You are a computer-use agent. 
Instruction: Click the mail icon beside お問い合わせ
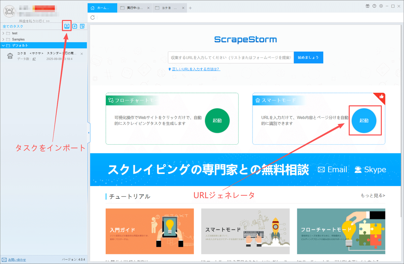[4, 260]
